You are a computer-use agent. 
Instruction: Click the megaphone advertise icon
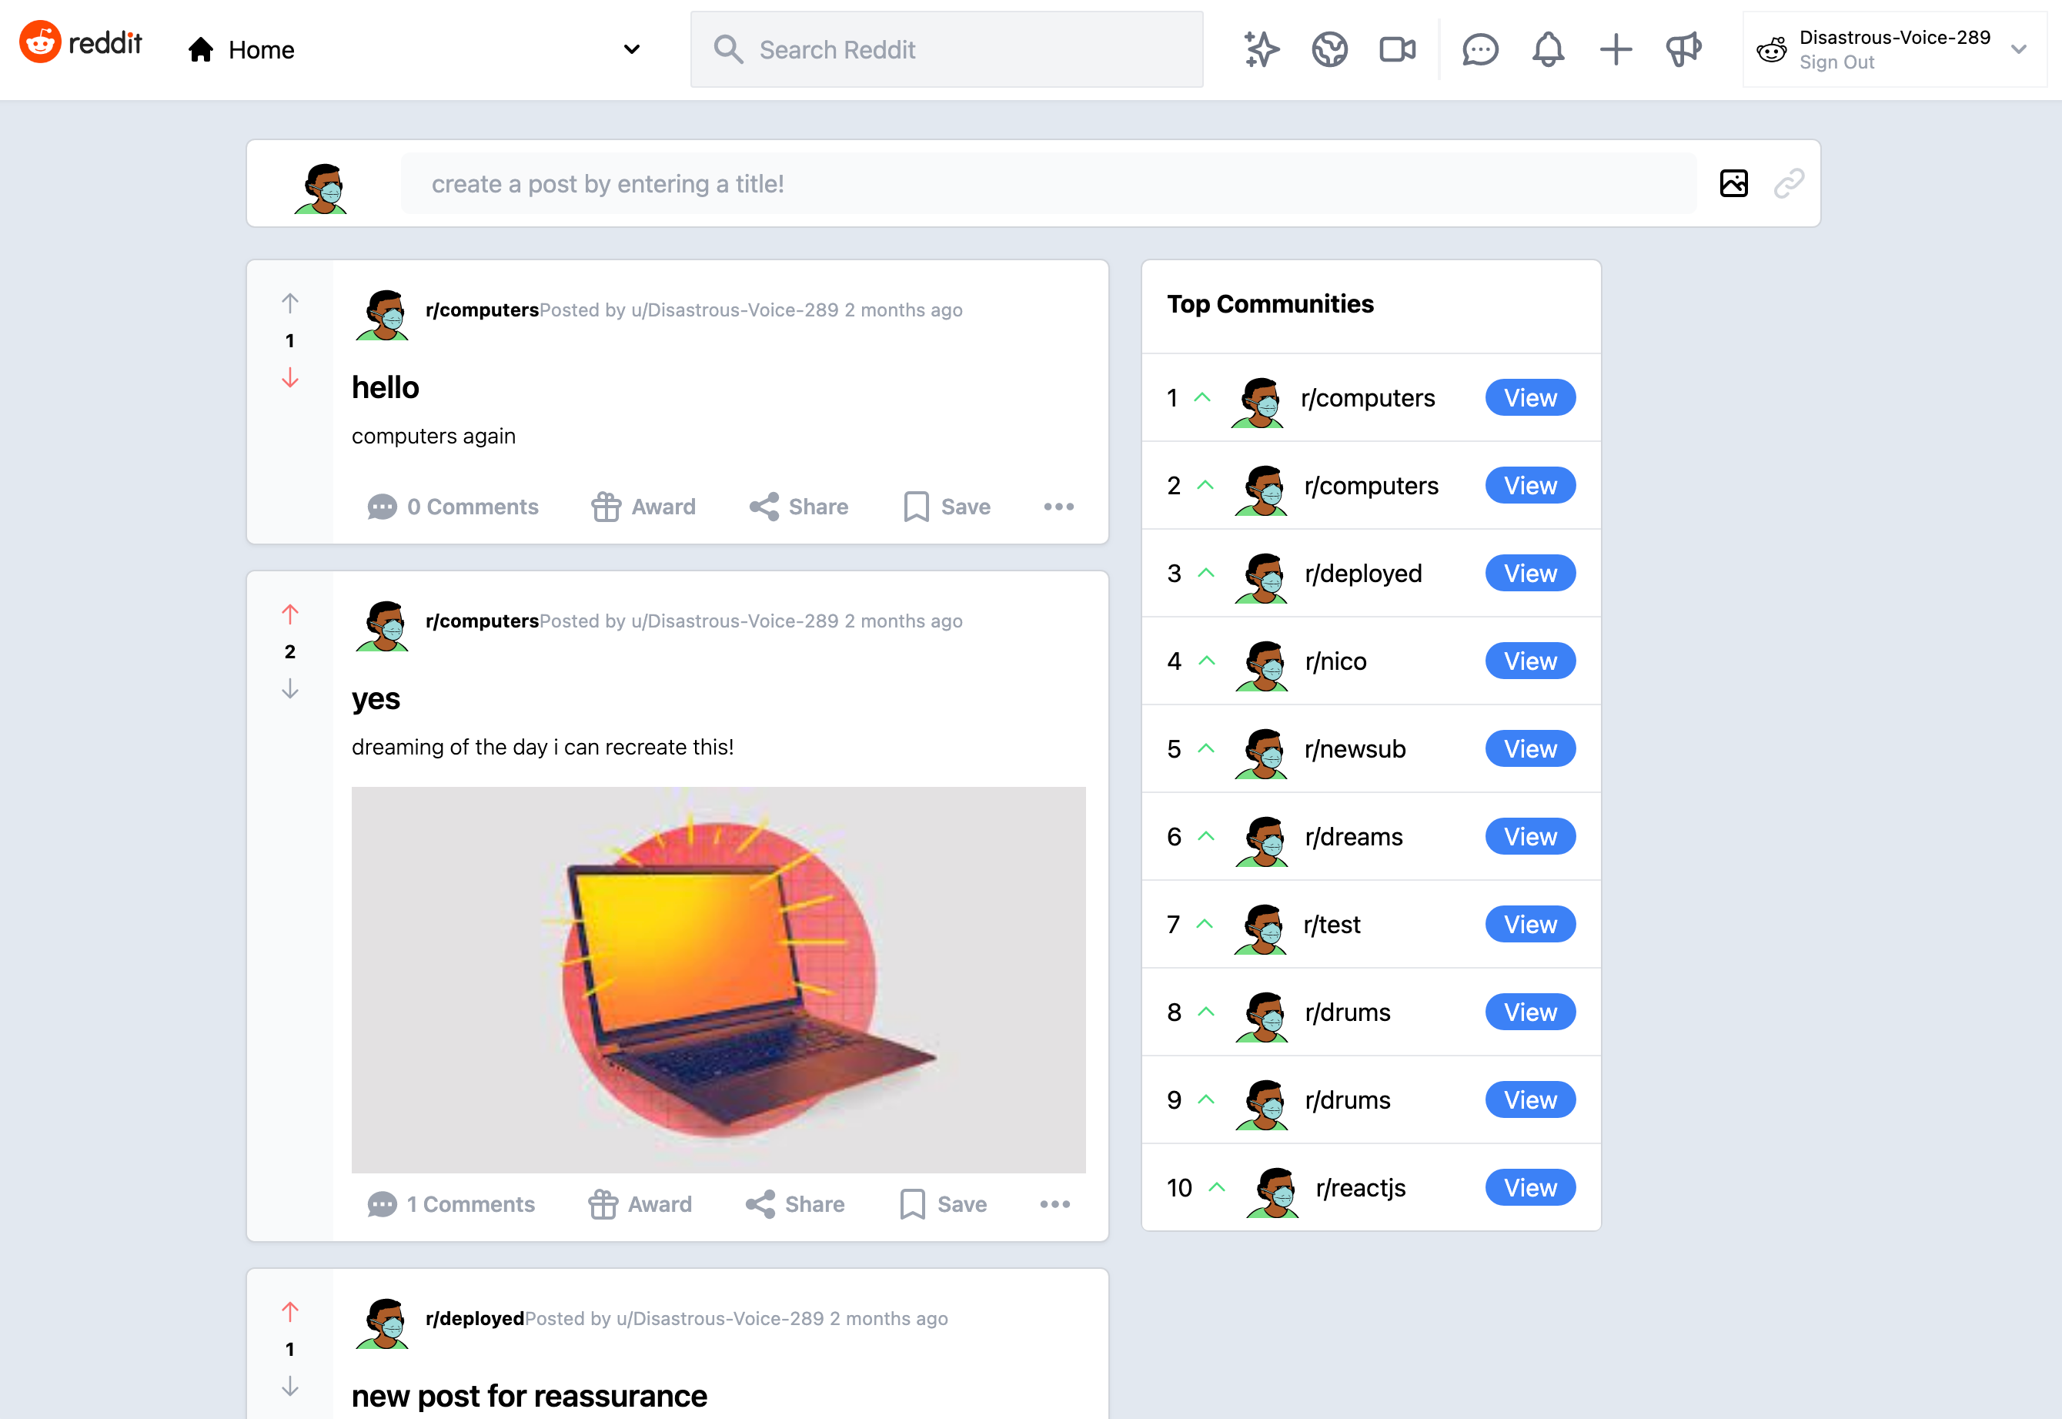point(1683,50)
